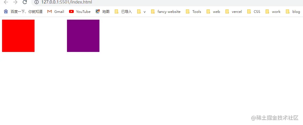Open the fancy website bookmark folder
303x125 pixels.
166,11
